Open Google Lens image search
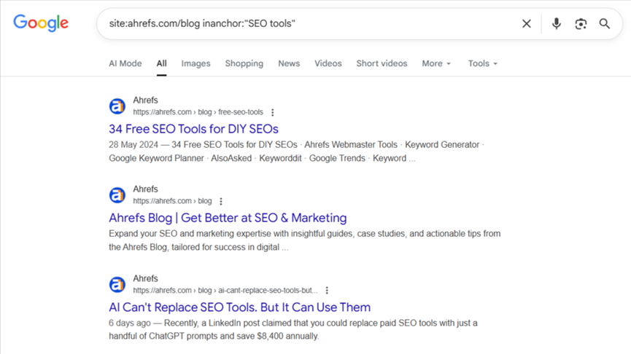Image resolution: width=631 pixels, height=354 pixels. tap(581, 24)
